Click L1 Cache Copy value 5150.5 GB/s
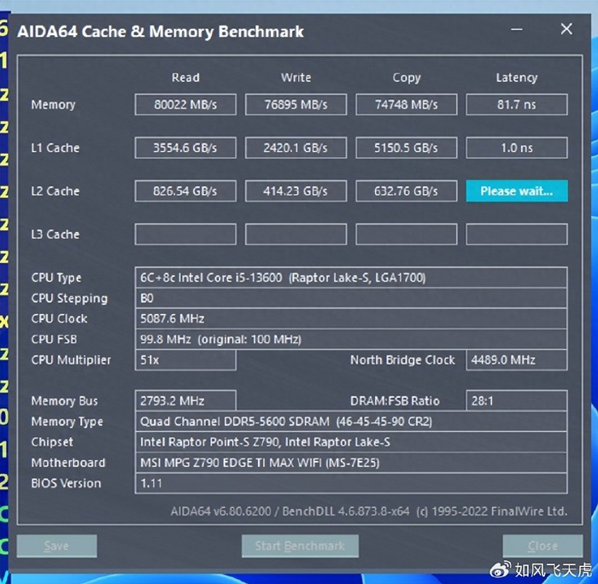This screenshot has height=584, width=598. tap(406, 148)
